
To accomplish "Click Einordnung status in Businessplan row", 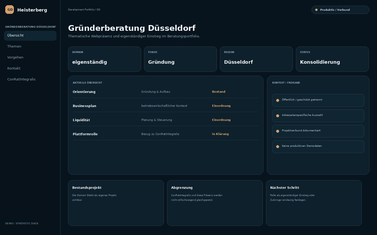I will click(x=221, y=106).
